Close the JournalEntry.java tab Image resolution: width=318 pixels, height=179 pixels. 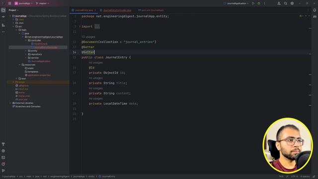[x=95, y=10]
